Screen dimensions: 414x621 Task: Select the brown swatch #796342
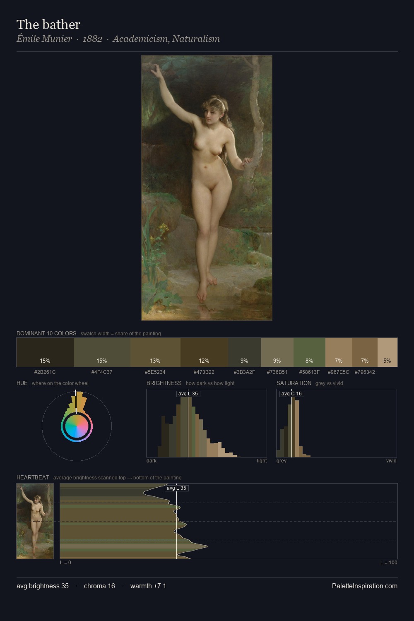[365, 352]
